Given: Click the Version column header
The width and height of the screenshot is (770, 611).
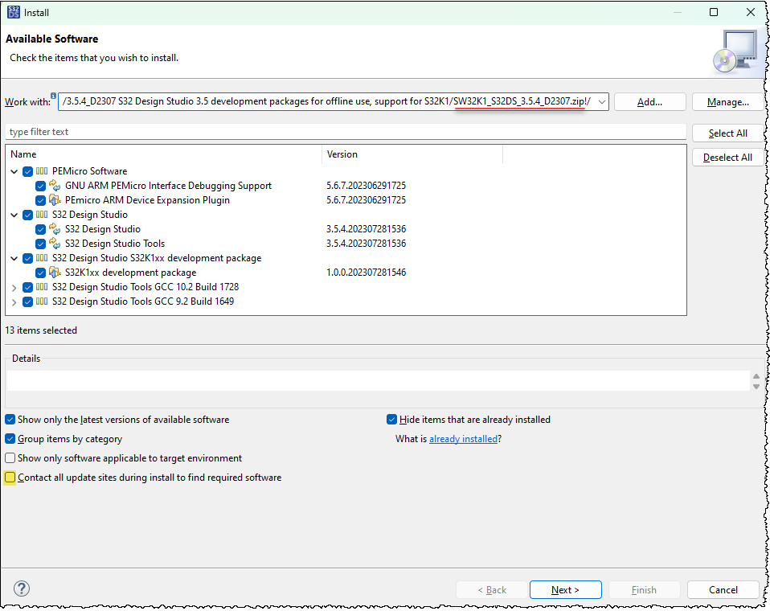Looking at the screenshot, I should [x=412, y=154].
